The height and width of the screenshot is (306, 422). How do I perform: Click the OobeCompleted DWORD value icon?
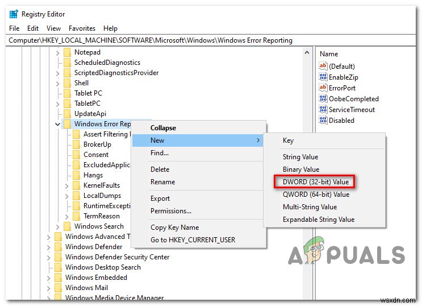click(x=323, y=98)
